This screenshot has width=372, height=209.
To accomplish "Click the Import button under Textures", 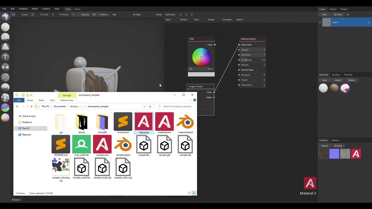I will point(324,146).
